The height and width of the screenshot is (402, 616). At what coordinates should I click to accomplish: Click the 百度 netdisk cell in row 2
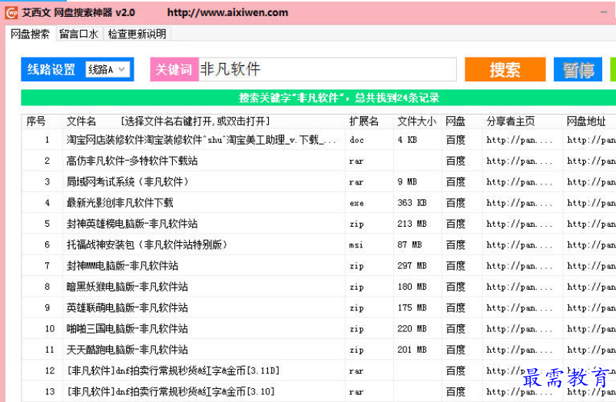coord(455,161)
